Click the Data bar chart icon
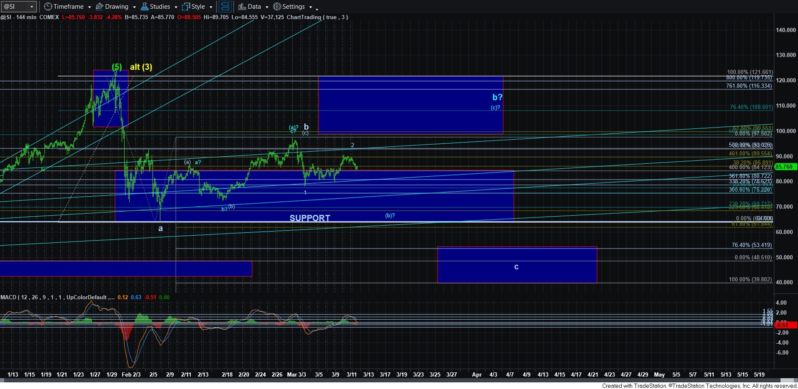 (242, 7)
